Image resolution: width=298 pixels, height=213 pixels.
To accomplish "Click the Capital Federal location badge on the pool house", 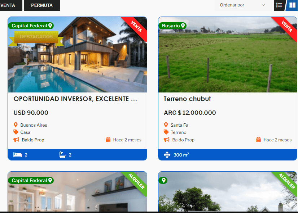I will click(x=31, y=26).
